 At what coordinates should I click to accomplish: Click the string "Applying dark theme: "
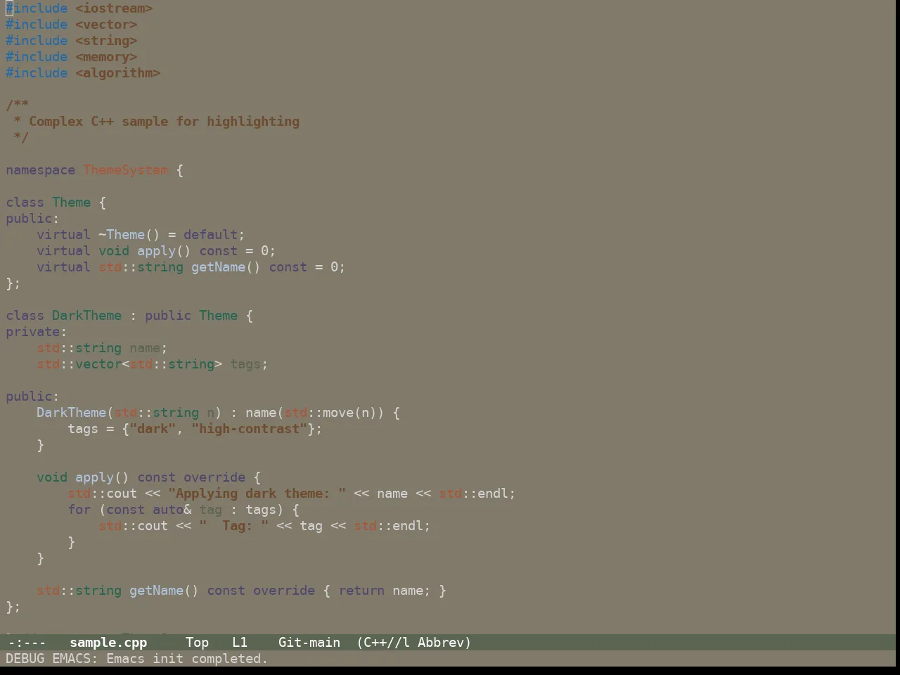pos(257,494)
